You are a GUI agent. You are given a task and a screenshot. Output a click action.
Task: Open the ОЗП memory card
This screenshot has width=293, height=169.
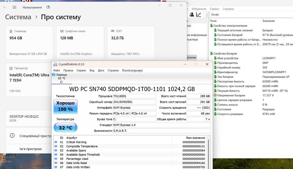tap(131, 43)
